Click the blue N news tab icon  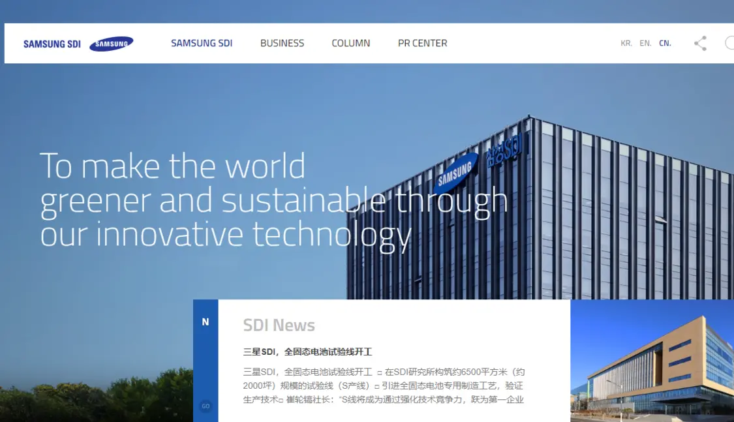205,322
